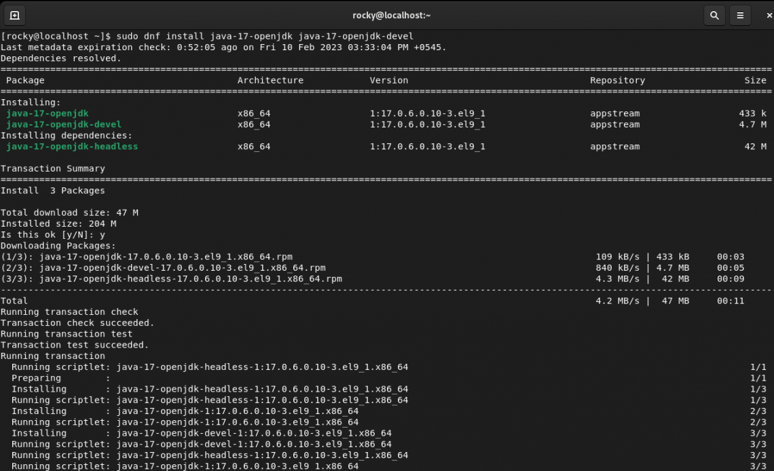Click the java-17-openjdk-devel package name
This screenshot has height=471, width=774.
point(63,124)
